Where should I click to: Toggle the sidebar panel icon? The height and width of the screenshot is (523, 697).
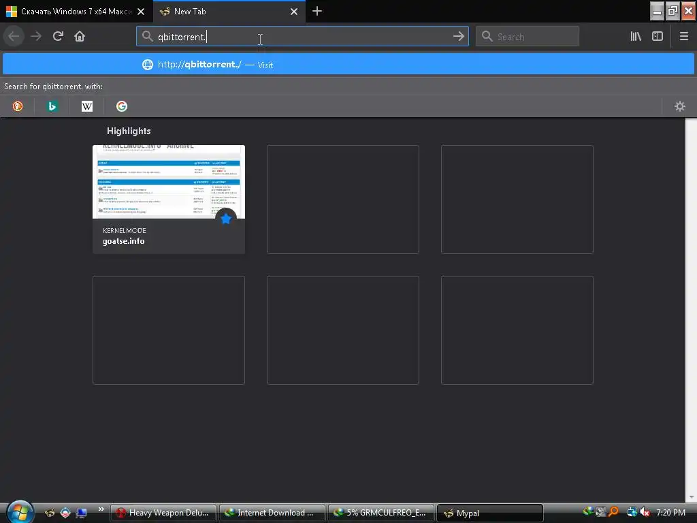pos(658,37)
